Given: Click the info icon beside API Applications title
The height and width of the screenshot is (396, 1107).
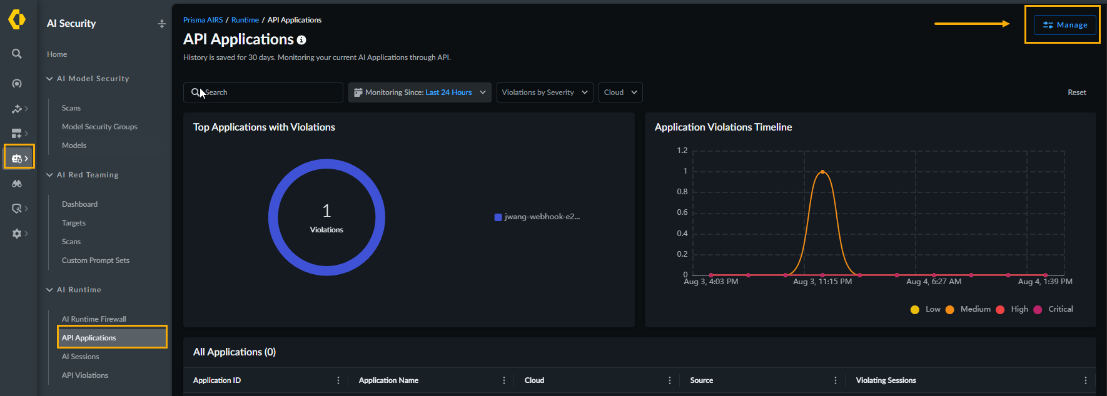Looking at the screenshot, I should coord(301,40).
